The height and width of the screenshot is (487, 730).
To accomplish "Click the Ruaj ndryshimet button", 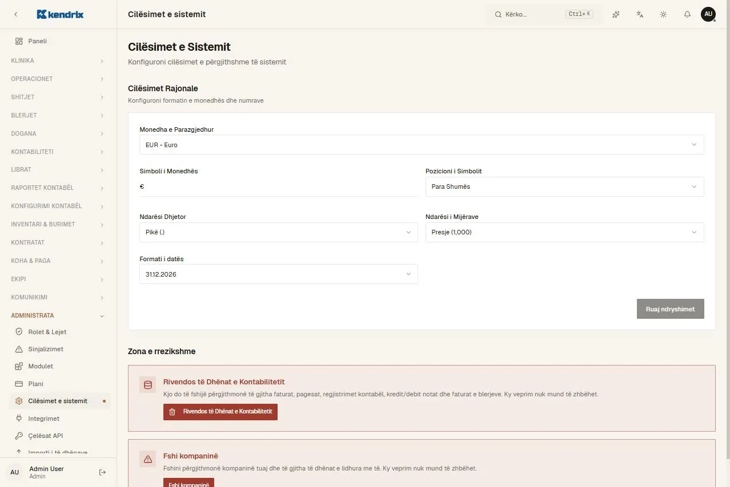I will [x=671, y=309].
